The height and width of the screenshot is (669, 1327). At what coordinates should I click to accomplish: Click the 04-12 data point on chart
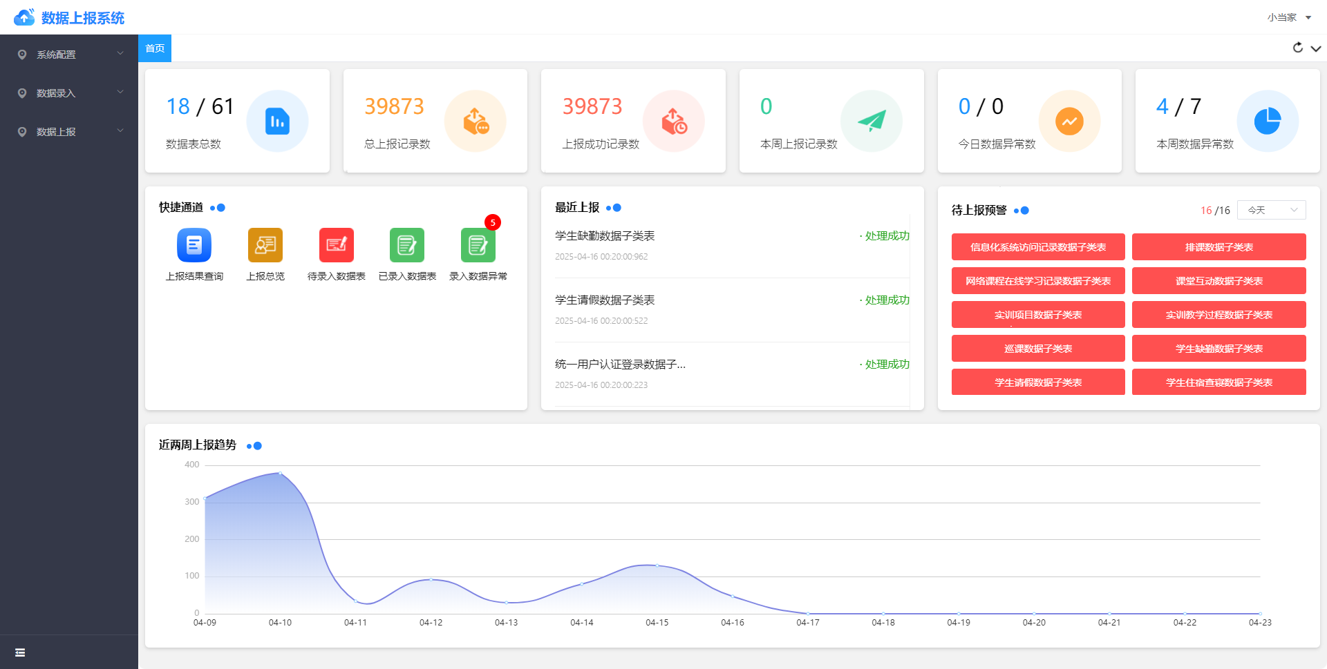[x=431, y=579]
